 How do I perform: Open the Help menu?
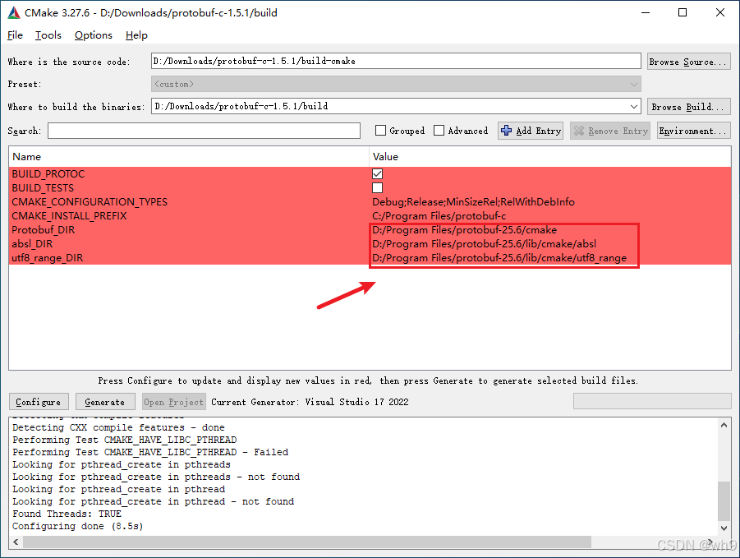(x=136, y=35)
